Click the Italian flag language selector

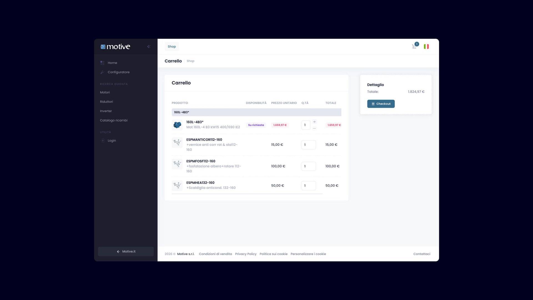pos(426,47)
